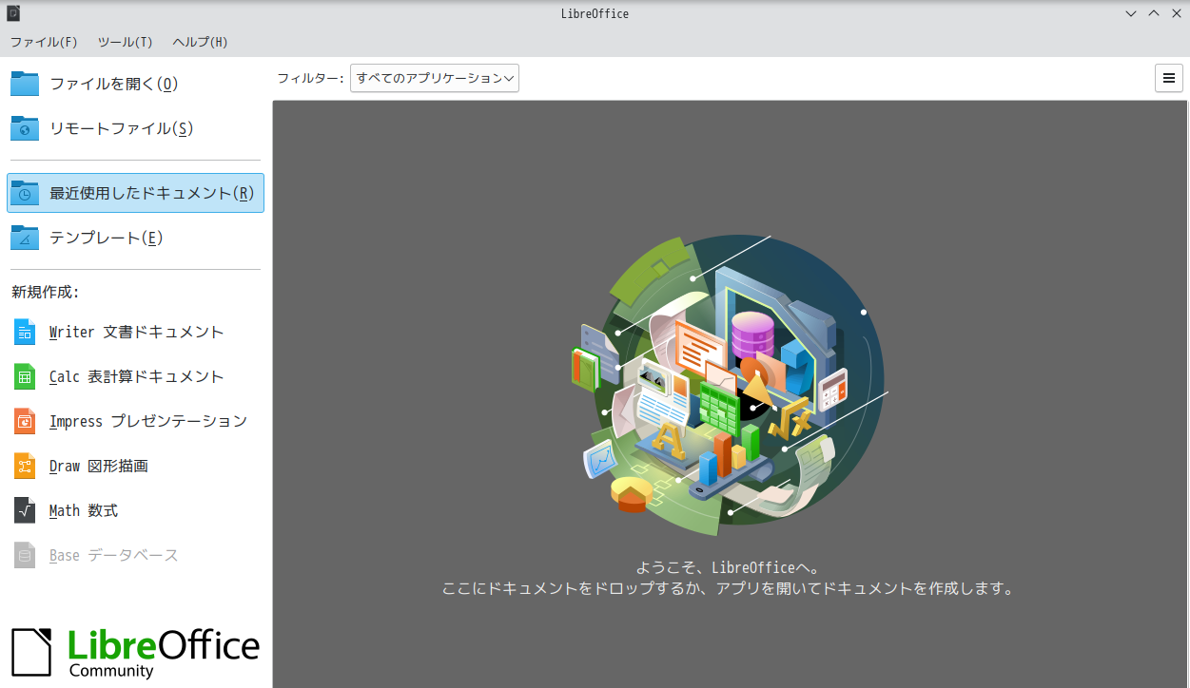Show 最近使用したドキュメント(R)
This screenshot has width=1190, height=688.
tap(135, 193)
